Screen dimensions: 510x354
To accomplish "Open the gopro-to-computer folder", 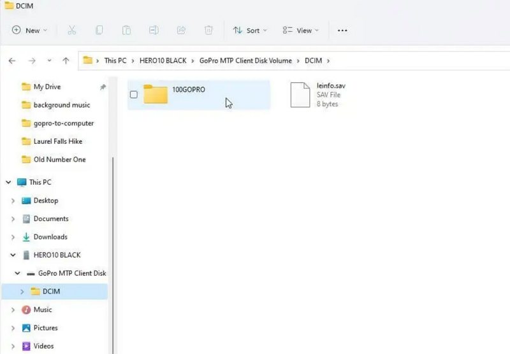I will coord(64,124).
